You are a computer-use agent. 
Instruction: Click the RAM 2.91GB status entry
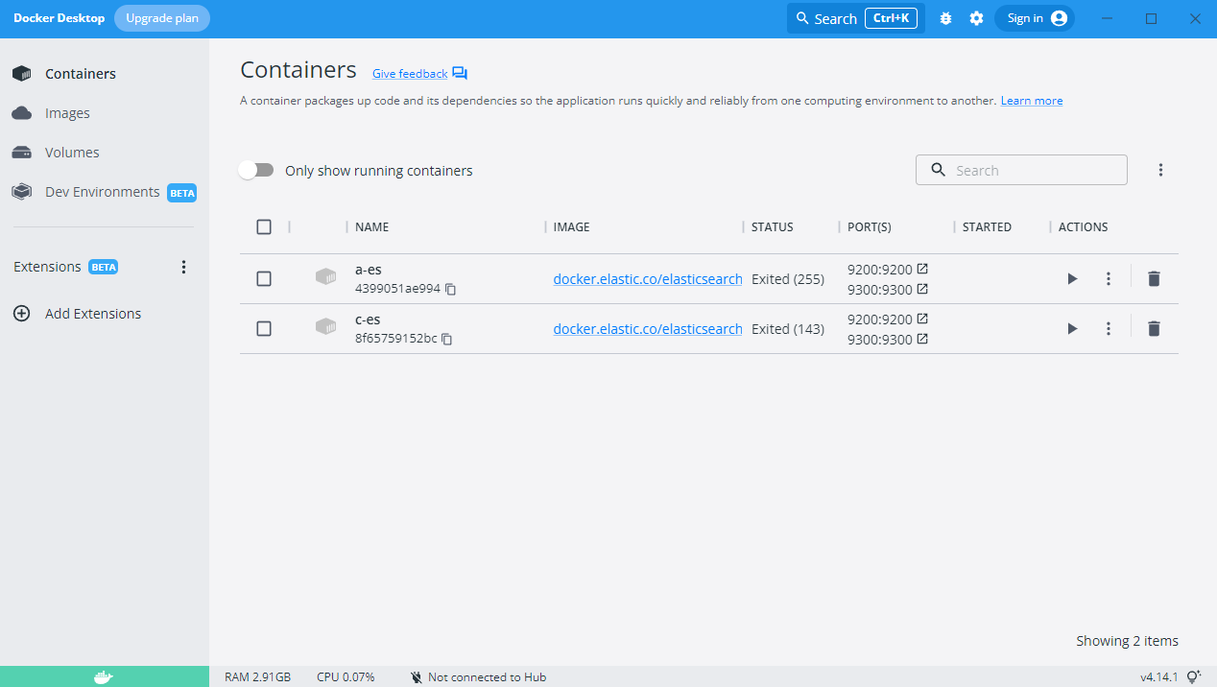tap(257, 677)
